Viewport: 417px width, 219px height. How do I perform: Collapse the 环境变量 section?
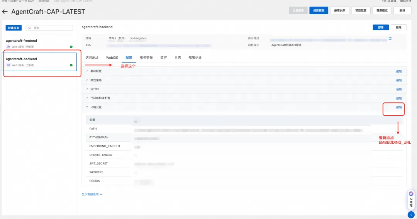coord(87,107)
